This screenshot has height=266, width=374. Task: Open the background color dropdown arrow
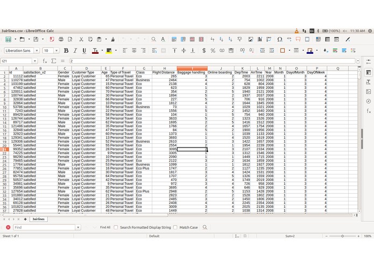point(116,51)
